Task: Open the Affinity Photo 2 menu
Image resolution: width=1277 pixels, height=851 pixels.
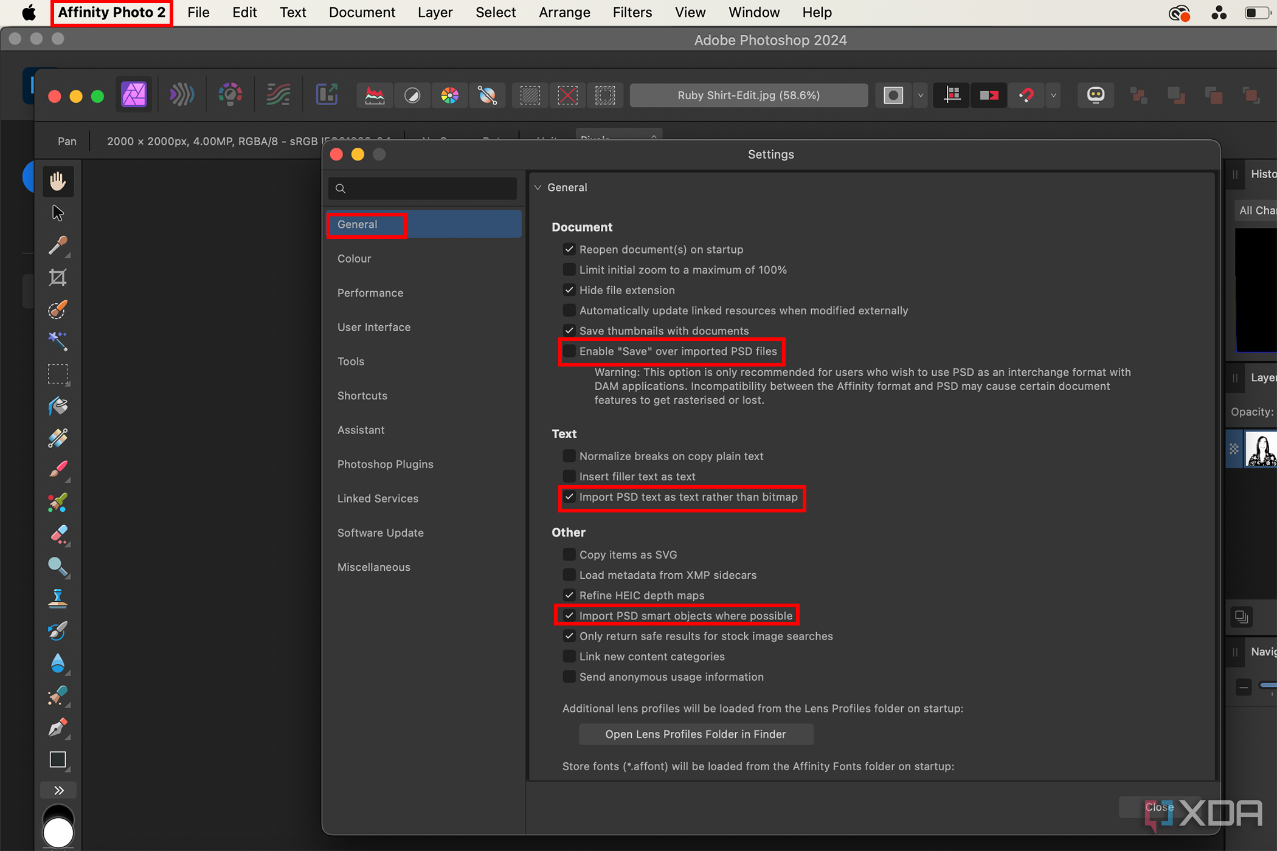Action: tap(112, 12)
